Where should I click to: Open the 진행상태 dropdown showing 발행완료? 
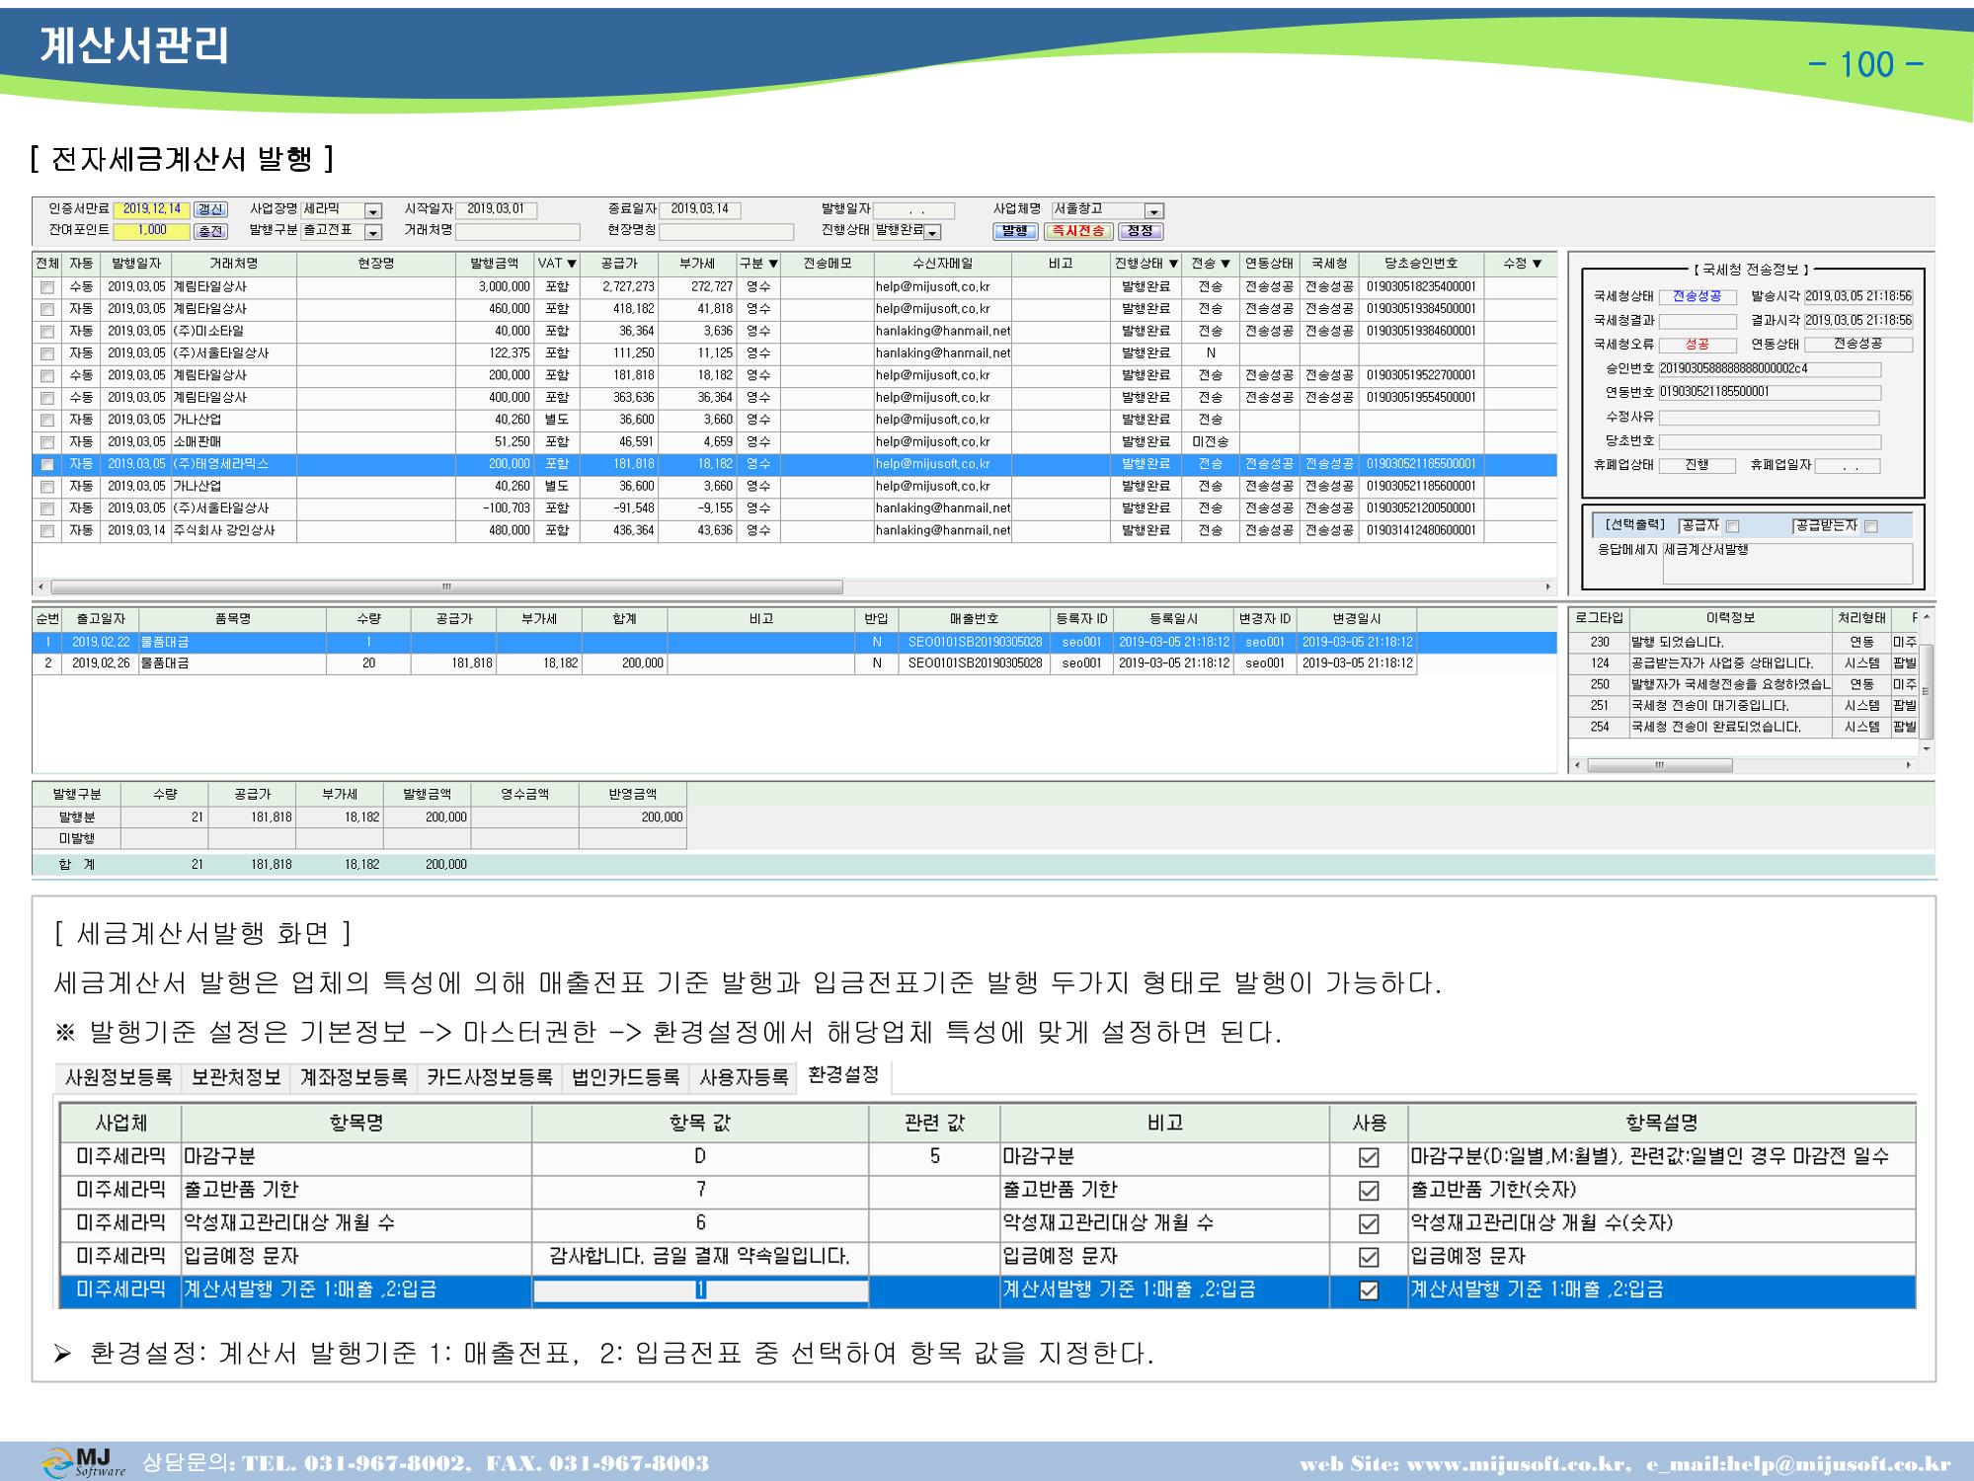coord(932,232)
